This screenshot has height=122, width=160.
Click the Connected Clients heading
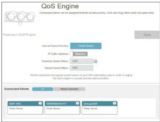point(17,89)
